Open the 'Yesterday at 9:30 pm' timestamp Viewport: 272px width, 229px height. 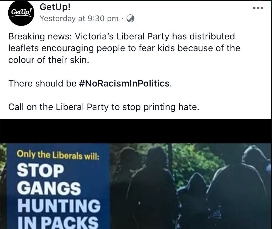[79, 18]
